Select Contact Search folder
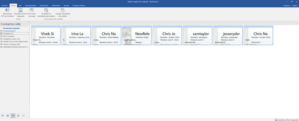The image size is (299, 121). pyautogui.click(x=9, y=31)
